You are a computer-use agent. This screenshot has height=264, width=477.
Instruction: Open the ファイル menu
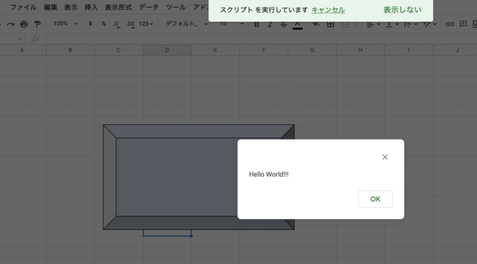[x=23, y=7]
